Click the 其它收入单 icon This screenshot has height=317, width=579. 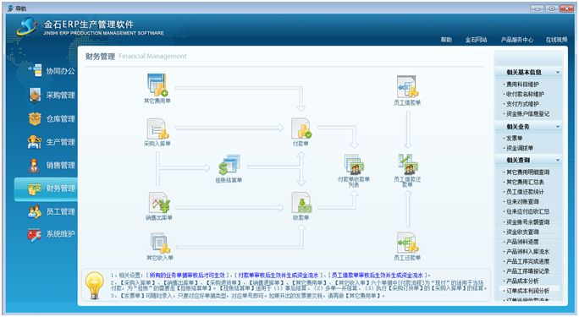coord(160,243)
